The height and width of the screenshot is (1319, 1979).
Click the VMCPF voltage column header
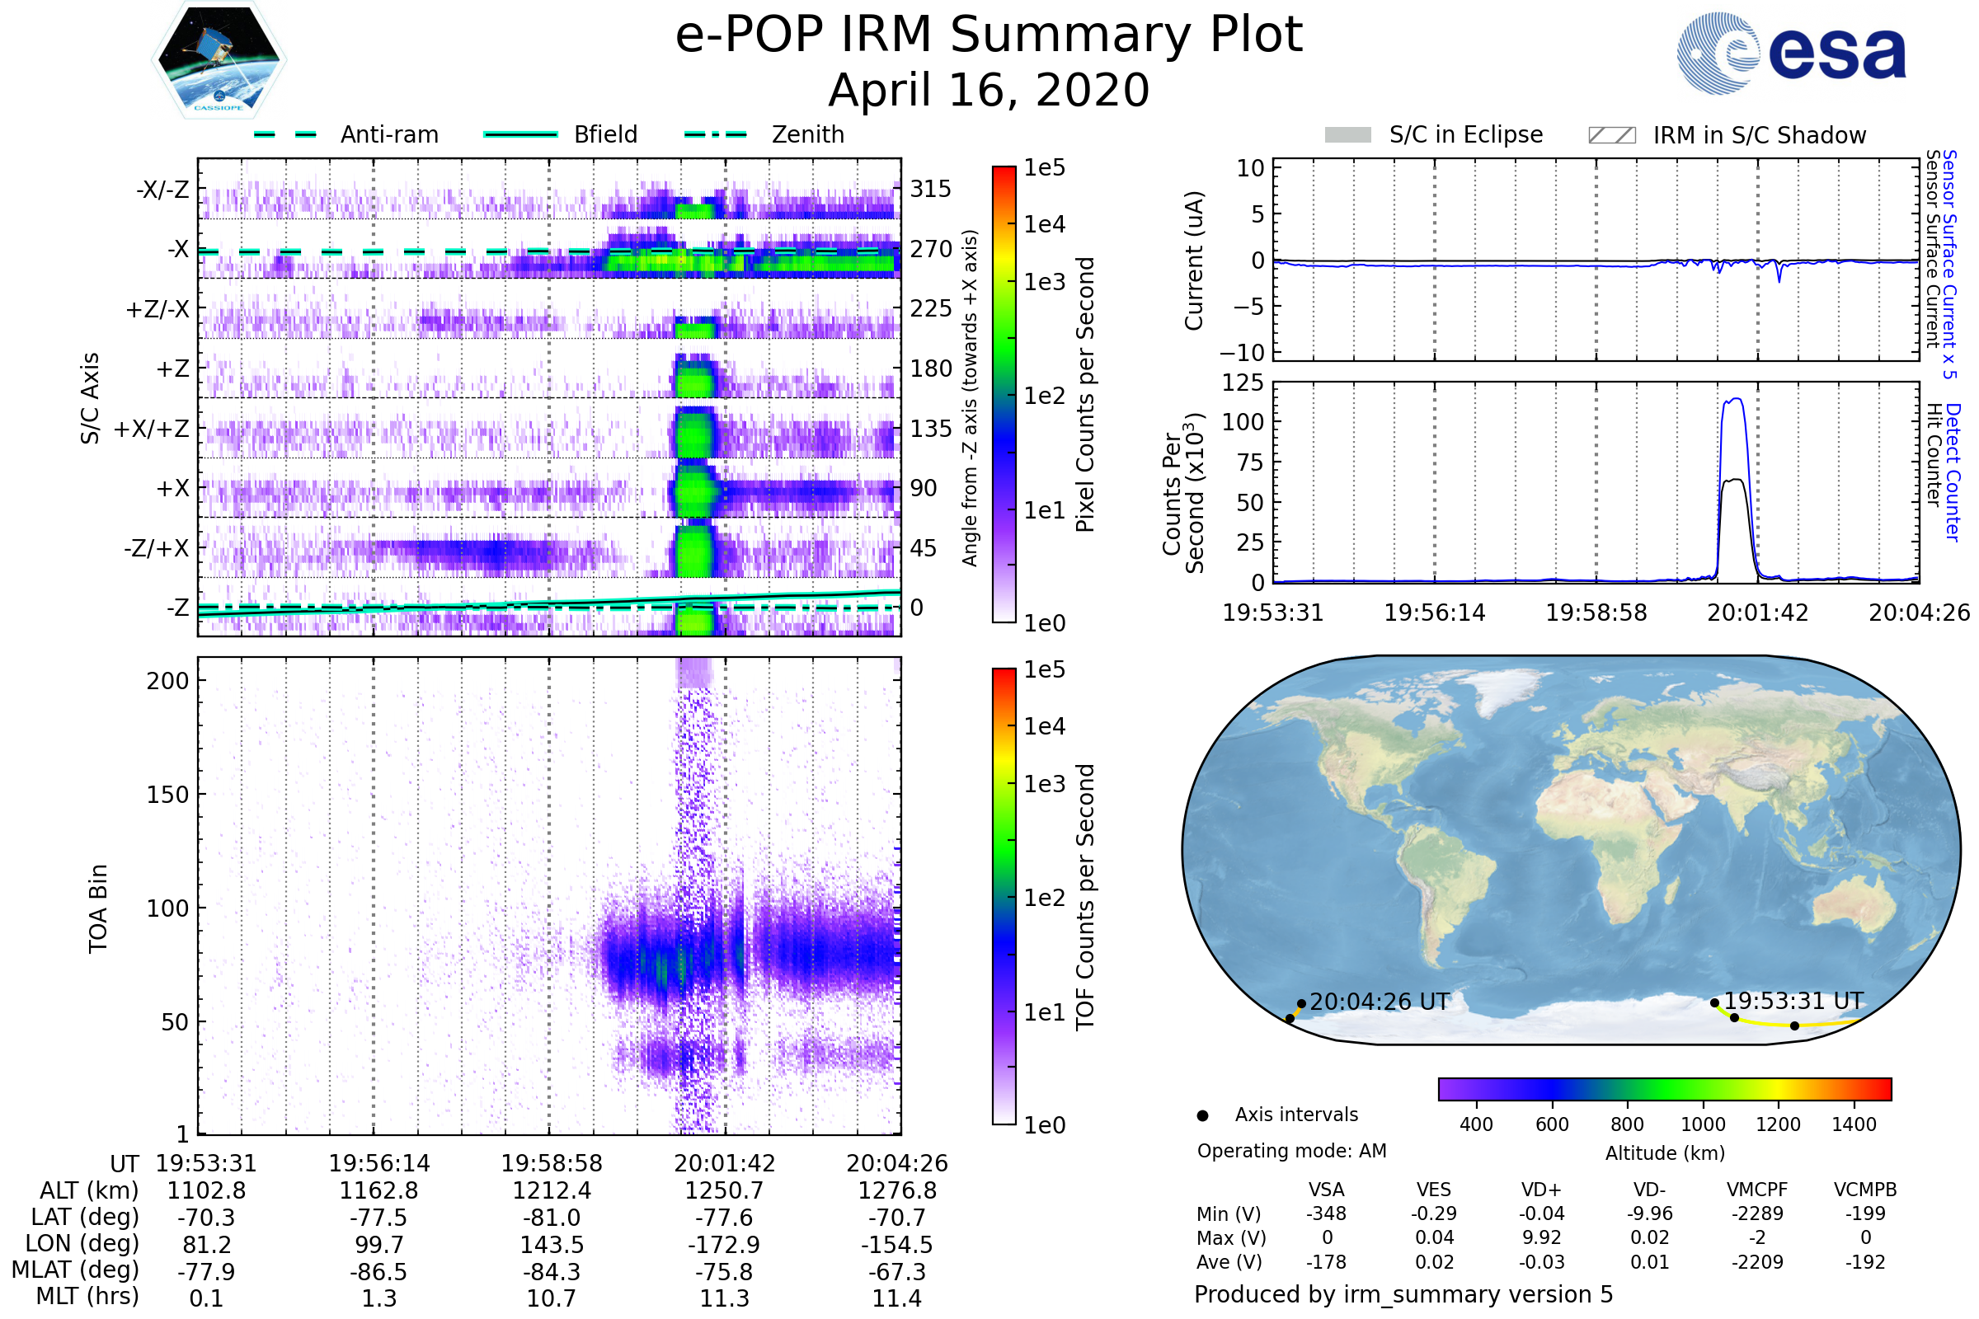[1757, 1190]
